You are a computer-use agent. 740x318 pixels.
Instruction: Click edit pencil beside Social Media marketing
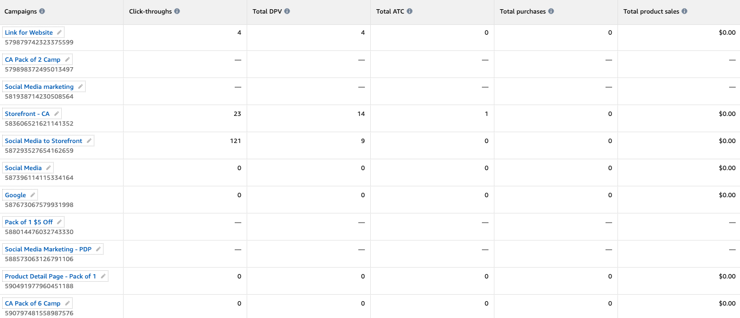[80, 87]
